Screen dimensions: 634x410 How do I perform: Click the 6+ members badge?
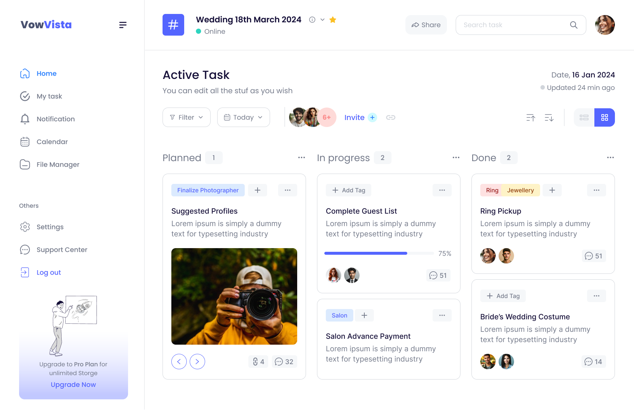point(327,117)
